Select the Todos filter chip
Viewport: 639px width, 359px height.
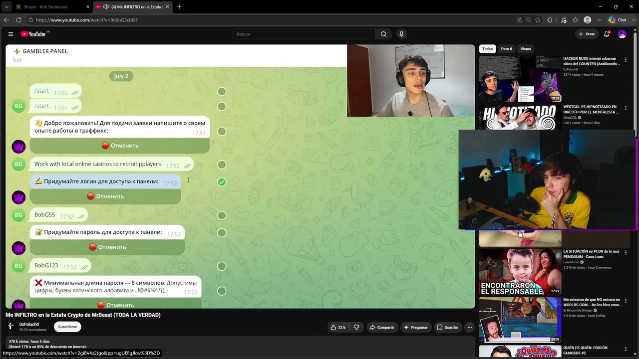pyautogui.click(x=487, y=49)
